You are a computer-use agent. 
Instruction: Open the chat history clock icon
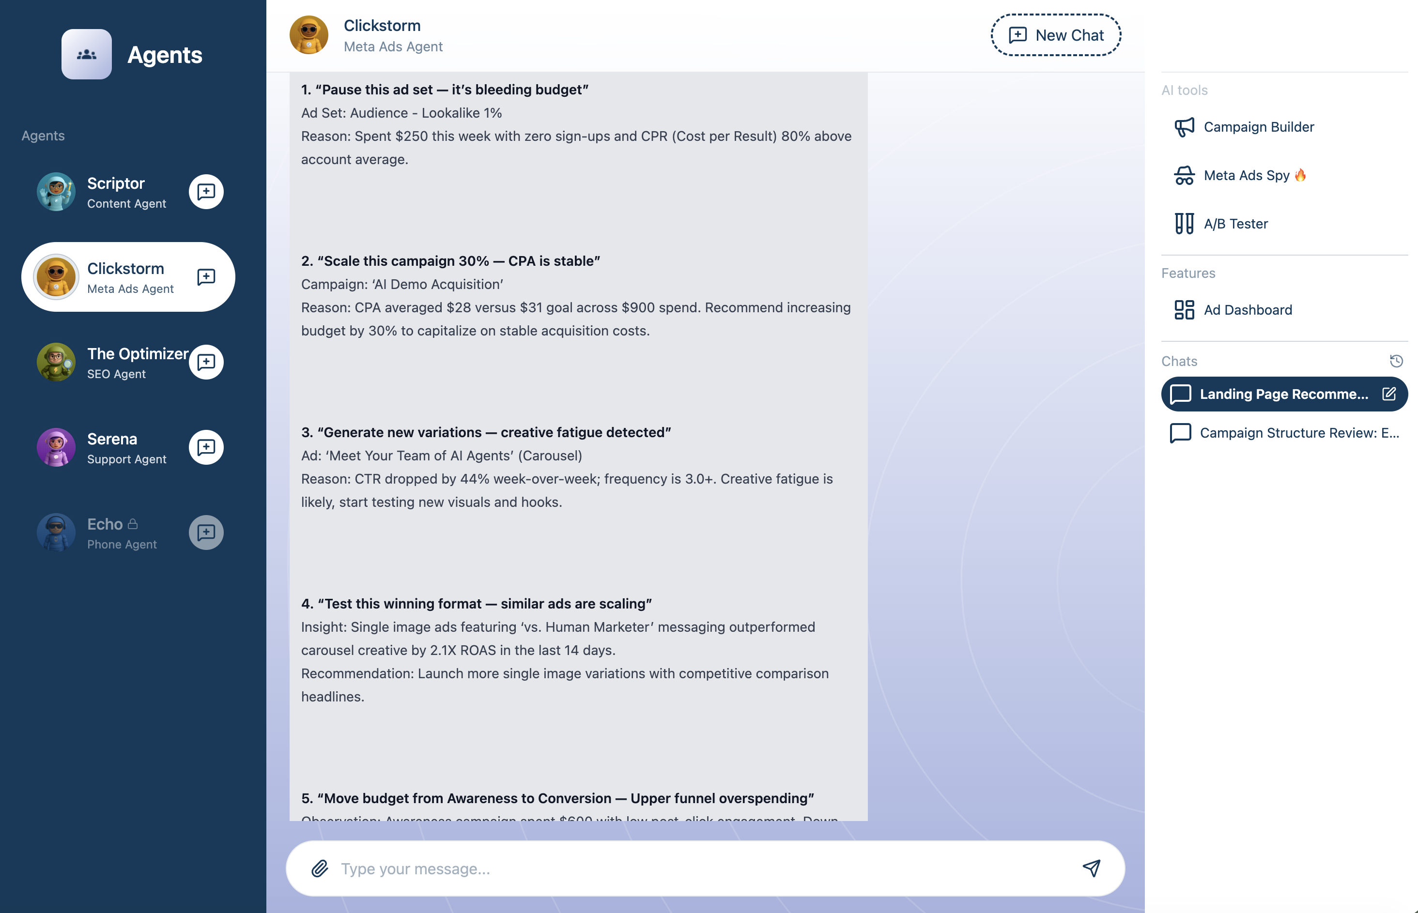point(1396,361)
